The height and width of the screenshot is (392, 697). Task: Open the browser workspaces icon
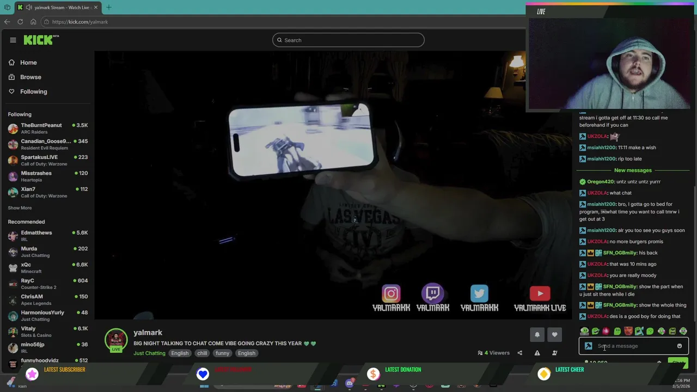(x=7, y=7)
